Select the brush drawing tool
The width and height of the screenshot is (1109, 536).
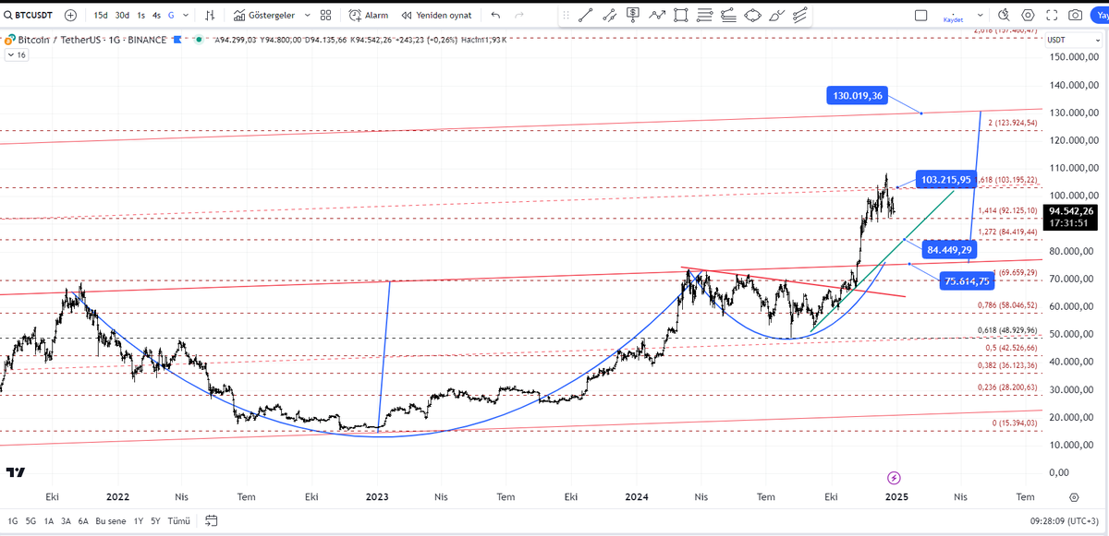click(776, 15)
